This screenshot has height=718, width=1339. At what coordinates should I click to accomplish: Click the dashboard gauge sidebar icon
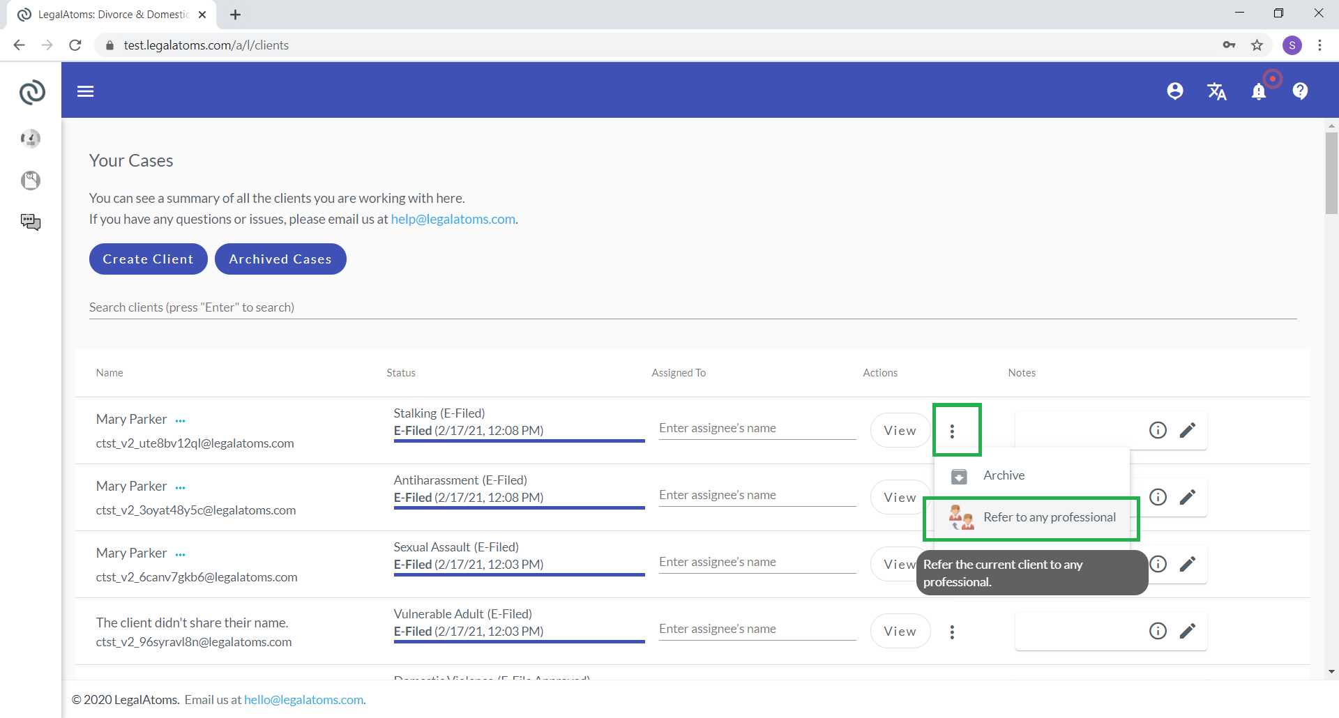(x=31, y=139)
